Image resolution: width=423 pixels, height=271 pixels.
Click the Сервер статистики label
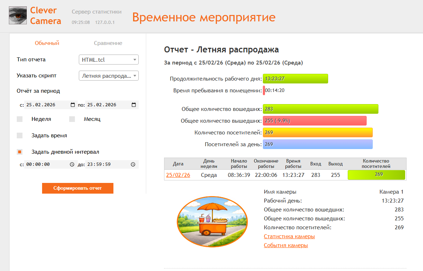click(x=97, y=12)
